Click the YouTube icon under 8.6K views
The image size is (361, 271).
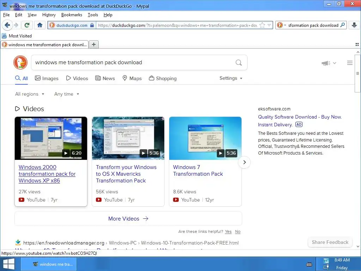tap(176, 200)
